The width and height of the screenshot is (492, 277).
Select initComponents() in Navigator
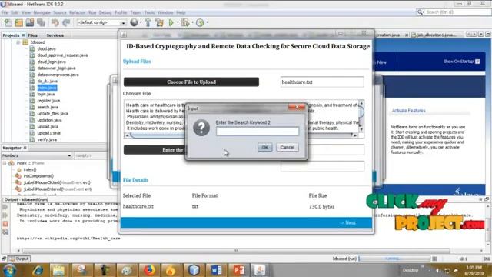[x=38, y=176]
